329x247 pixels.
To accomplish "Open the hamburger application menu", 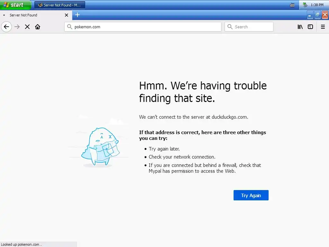I will click(323, 27).
